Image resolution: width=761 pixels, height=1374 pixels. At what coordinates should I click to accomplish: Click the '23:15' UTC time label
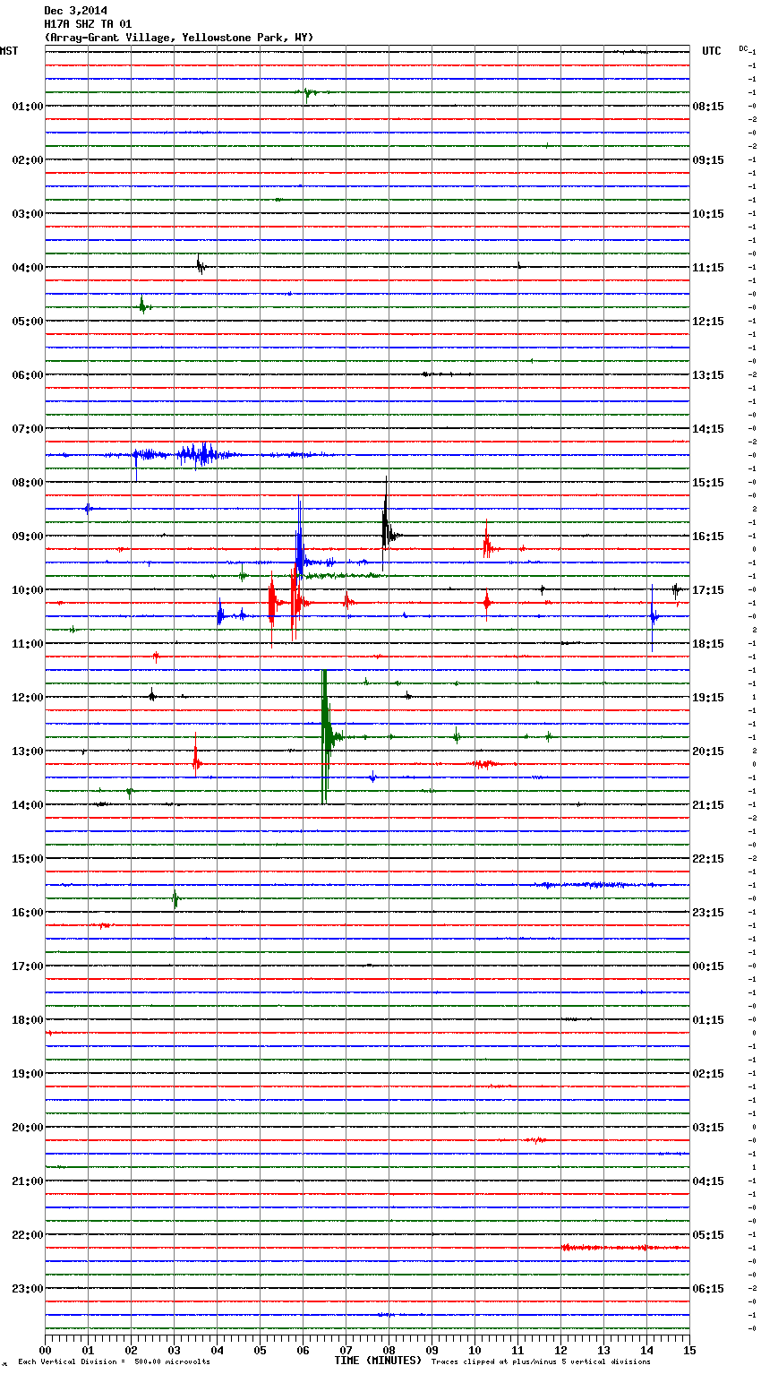(x=708, y=913)
